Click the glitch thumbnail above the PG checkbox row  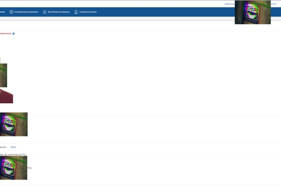tap(14, 124)
